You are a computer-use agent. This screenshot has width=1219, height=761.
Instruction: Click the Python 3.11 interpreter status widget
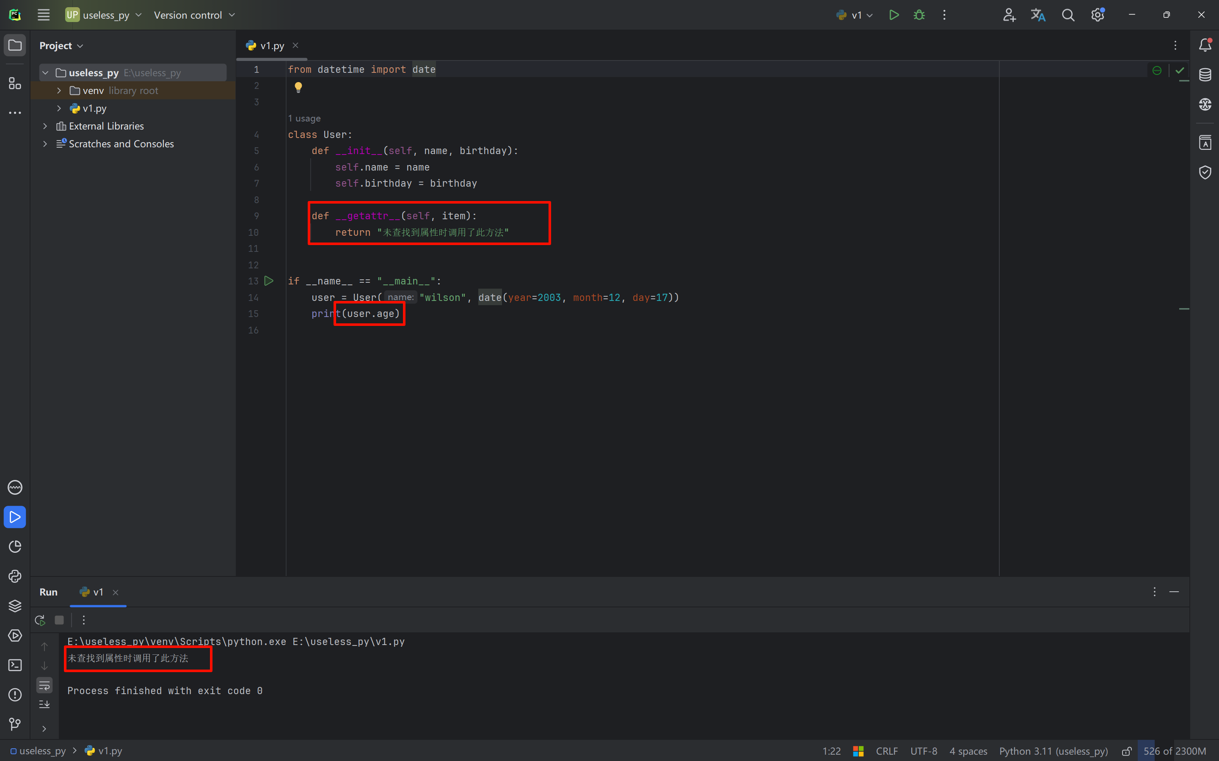point(1053,751)
